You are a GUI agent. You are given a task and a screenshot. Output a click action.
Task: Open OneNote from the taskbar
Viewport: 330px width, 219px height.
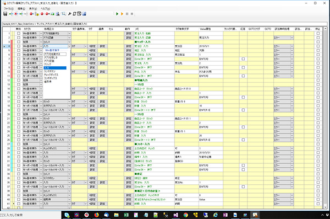coord(225,215)
